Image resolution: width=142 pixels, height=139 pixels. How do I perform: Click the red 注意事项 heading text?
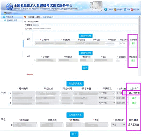click(x=31, y=74)
